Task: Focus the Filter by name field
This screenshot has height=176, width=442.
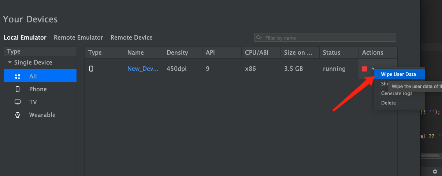Action: (325, 37)
